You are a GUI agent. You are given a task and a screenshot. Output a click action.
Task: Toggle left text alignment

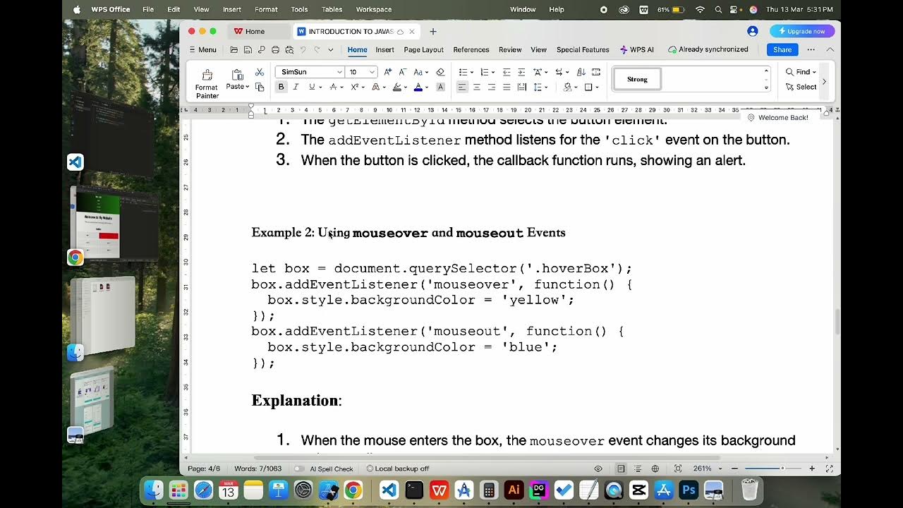point(462,87)
